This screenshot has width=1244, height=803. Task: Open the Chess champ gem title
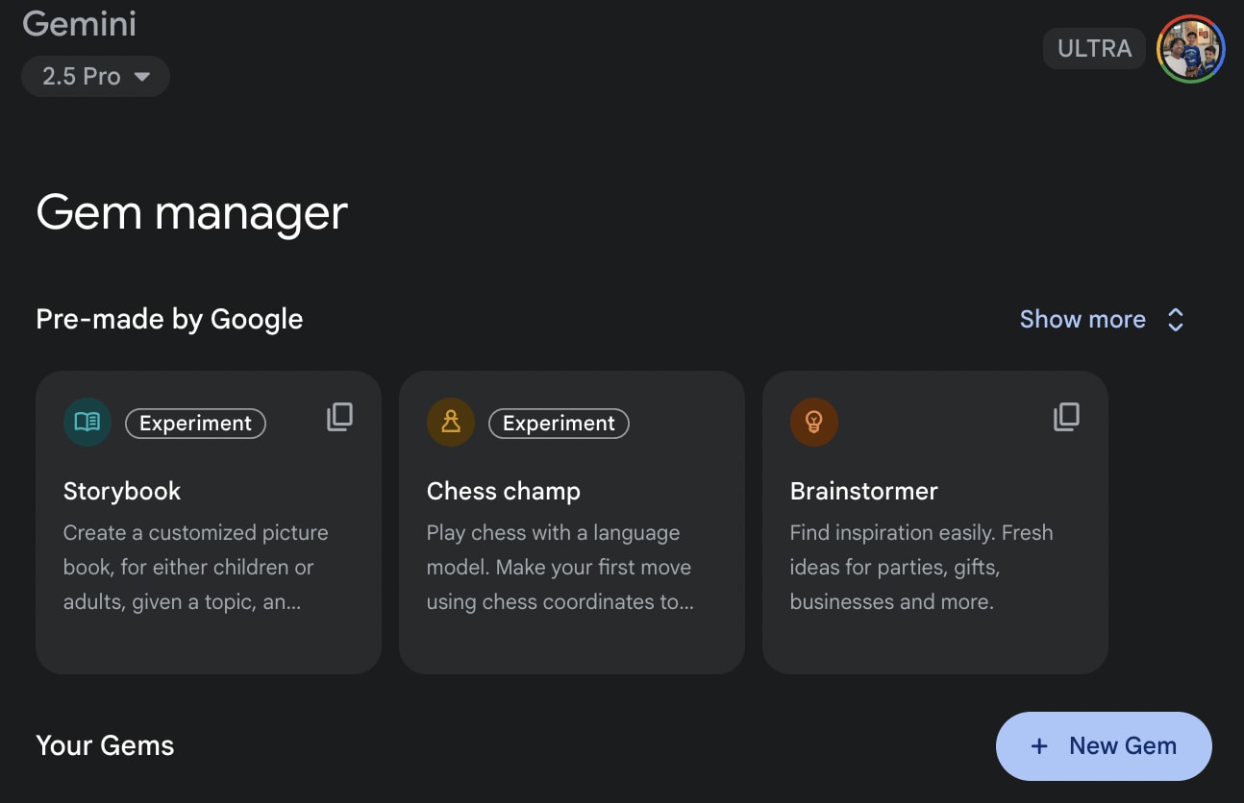coord(504,491)
